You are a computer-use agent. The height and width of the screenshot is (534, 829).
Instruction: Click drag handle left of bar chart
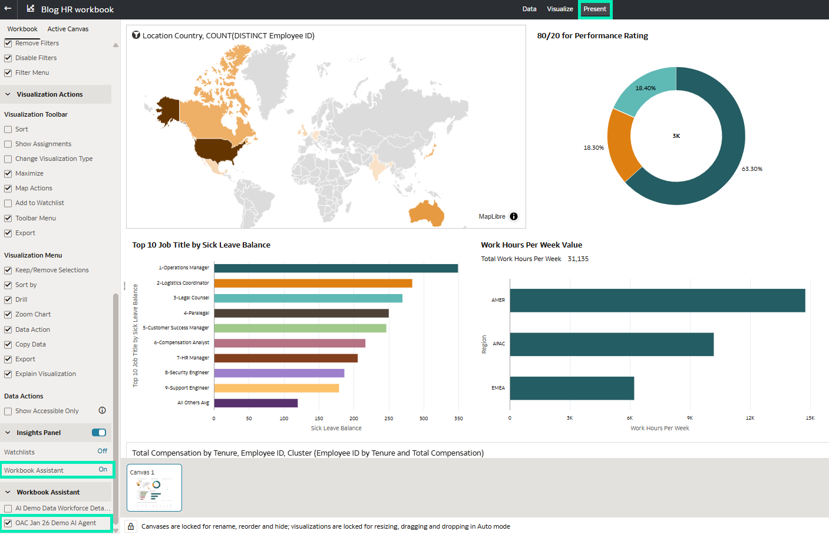tap(124, 286)
